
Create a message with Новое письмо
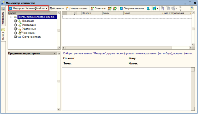(x=77, y=8)
